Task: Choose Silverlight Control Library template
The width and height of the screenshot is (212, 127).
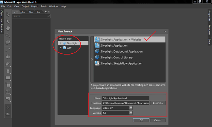Action: pyautogui.click(x=129, y=57)
